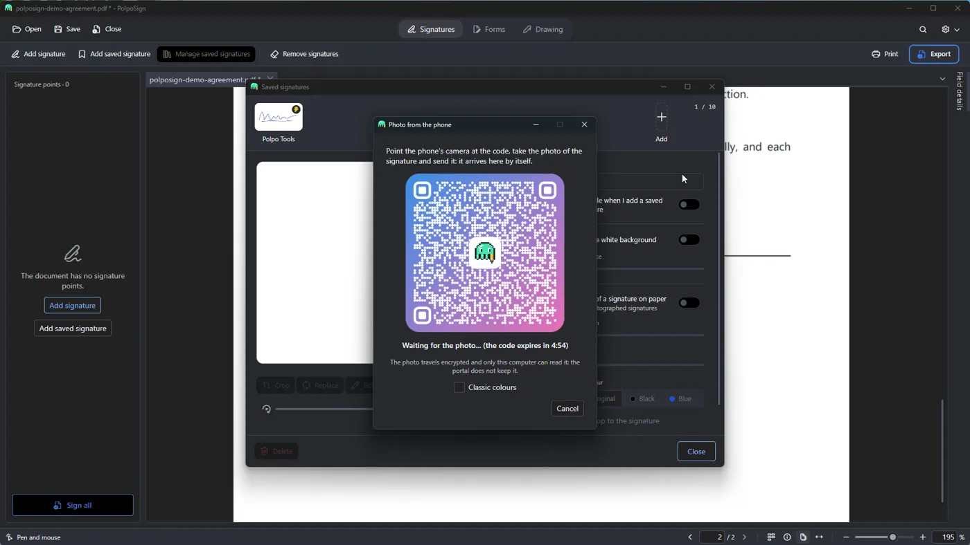Viewport: 970px width, 545px height.
Task: Zoom in with the plus icon
Action: pyautogui.click(x=923, y=537)
